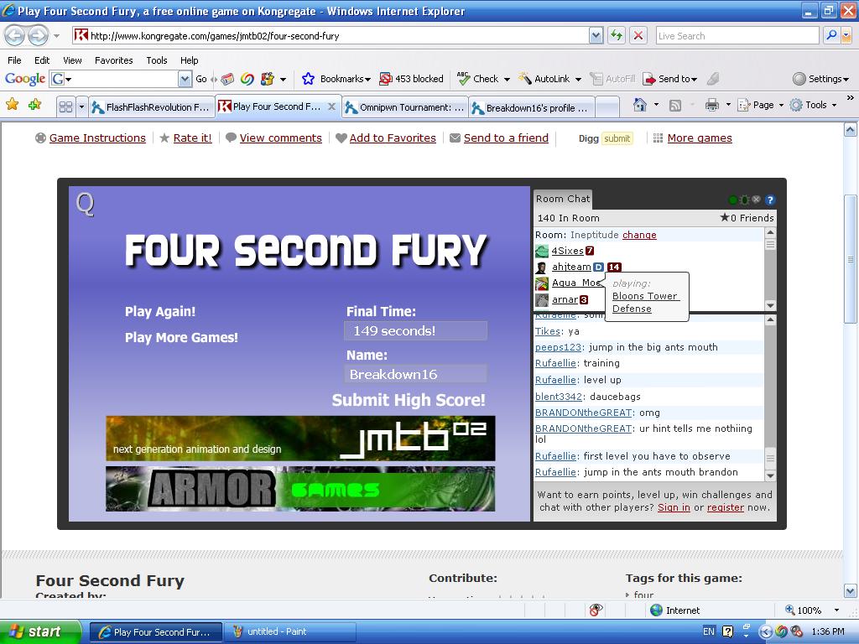
Task: Click the Google toolbar Bookmarks star icon
Action: [x=309, y=79]
